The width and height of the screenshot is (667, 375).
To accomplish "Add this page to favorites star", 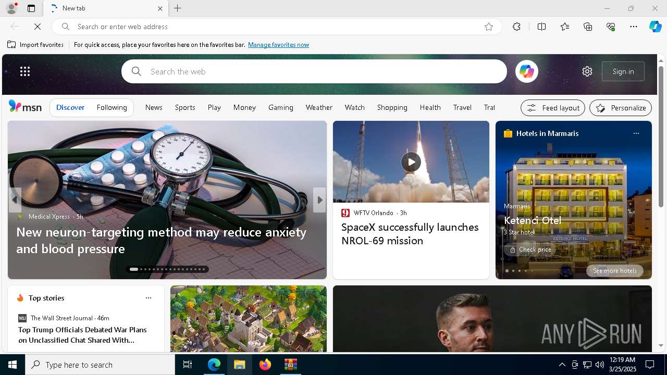I will [x=489, y=27].
